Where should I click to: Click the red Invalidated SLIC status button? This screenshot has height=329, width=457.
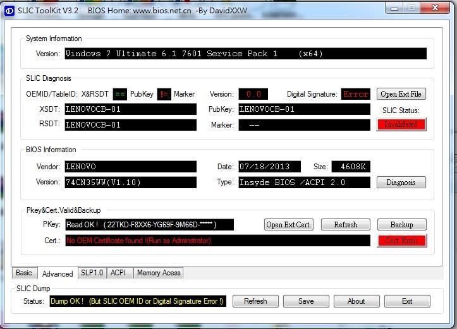pyautogui.click(x=401, y=124)
